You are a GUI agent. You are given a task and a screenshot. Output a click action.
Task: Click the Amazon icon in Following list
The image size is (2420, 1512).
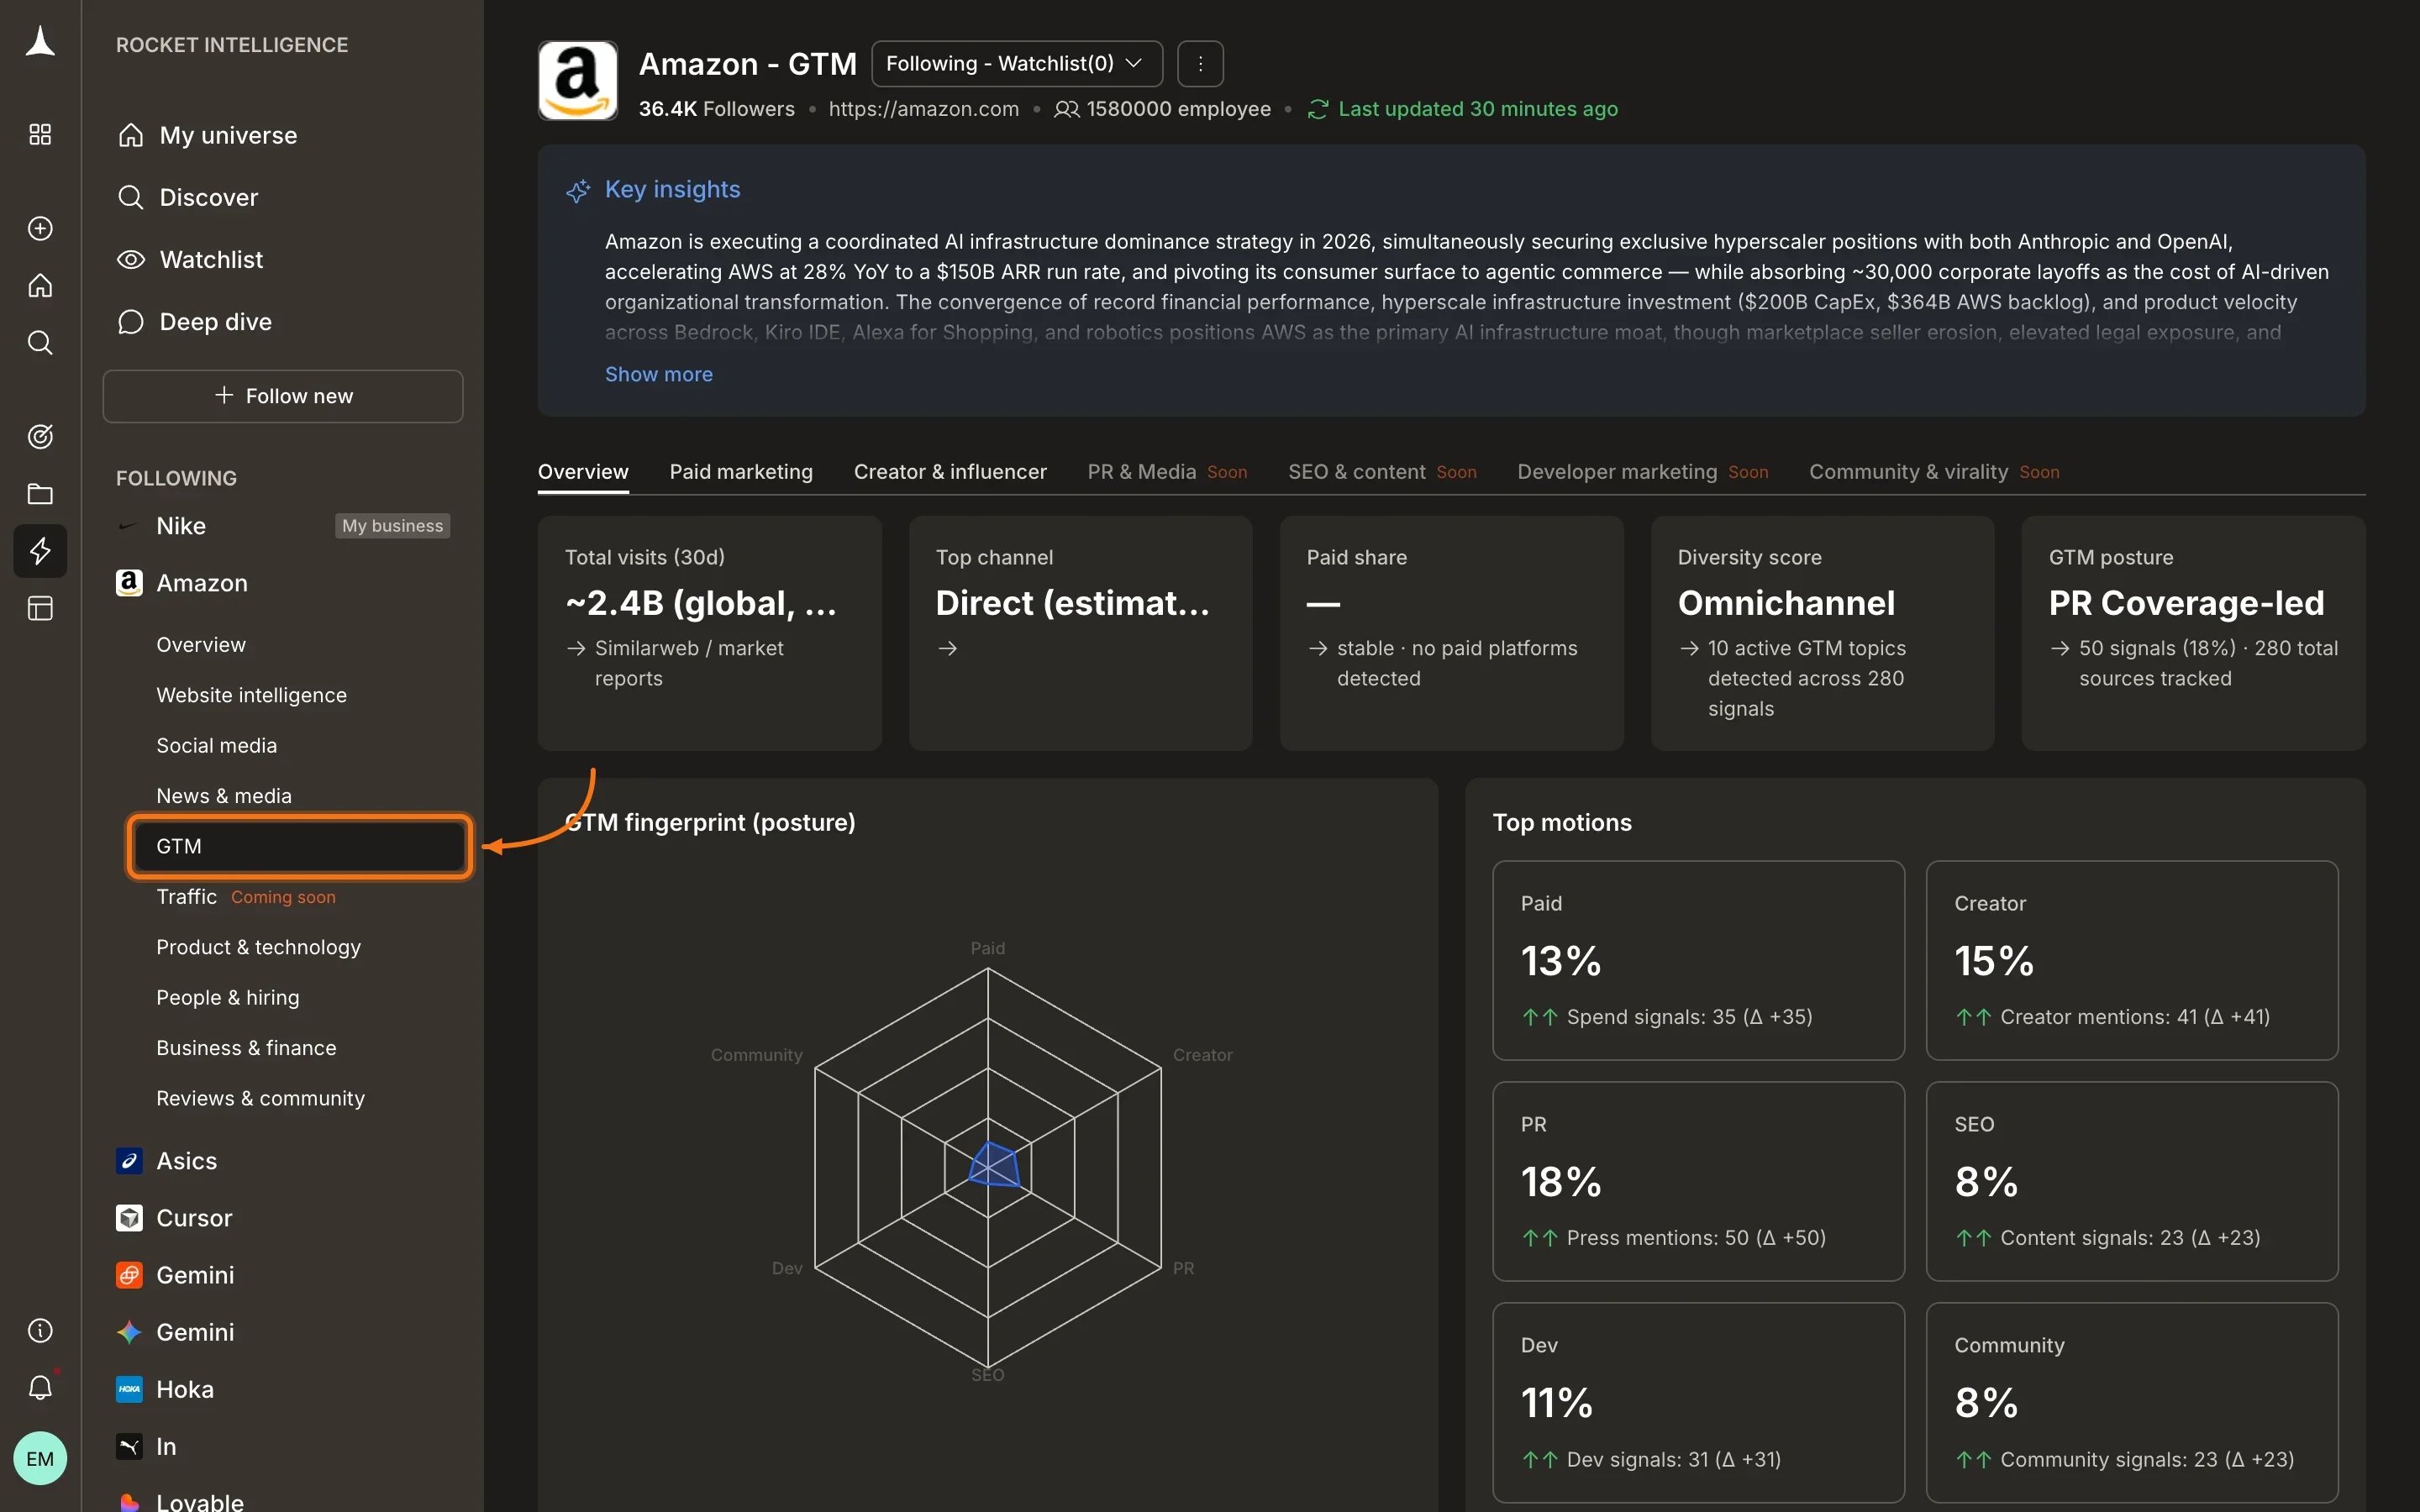(x=129, y=583)
